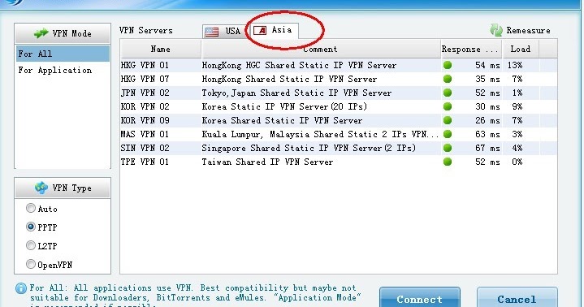The width and height of the screenshot is (584, 307).
Task: Click the USA flag icon
Action: coord(212,32)
